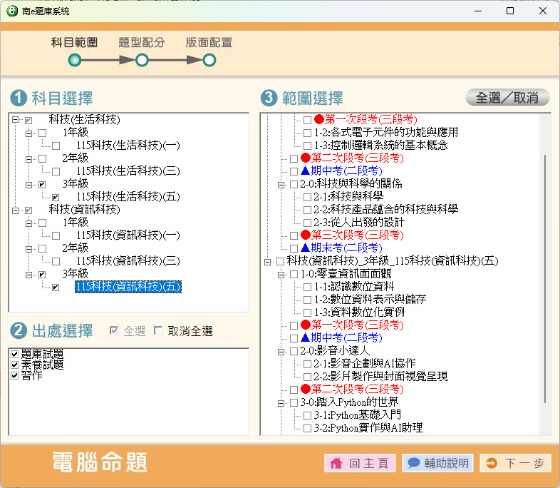Viewport: 560px width, 488px height.
Task: Toggle the 素養試題 source checkbox
Action: [15, 365]
